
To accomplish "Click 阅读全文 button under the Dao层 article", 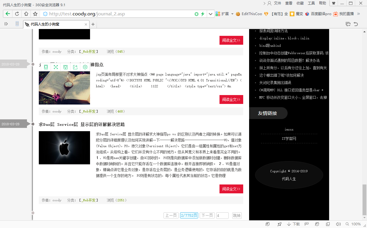I will pyautogui.click(x=231, y=189).
